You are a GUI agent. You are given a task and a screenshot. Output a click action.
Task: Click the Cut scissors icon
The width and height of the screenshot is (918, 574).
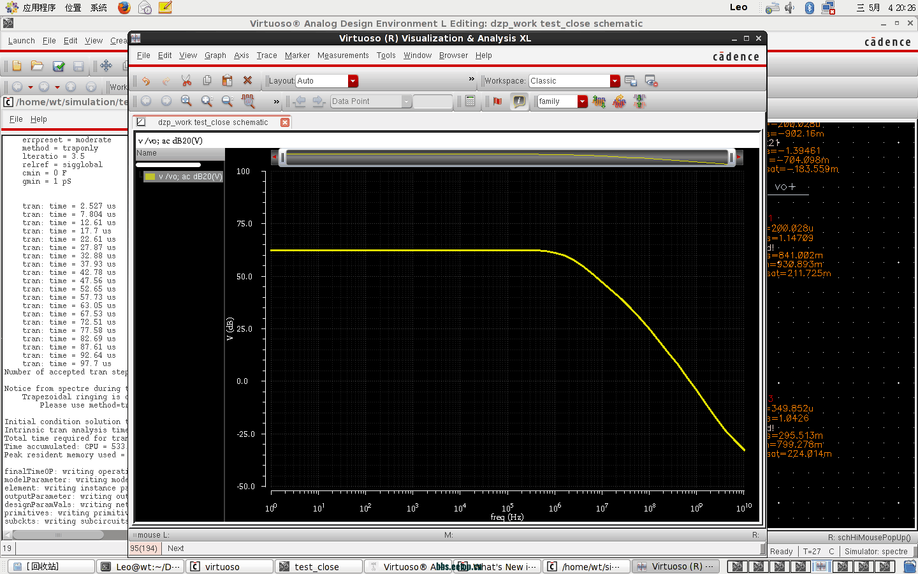click(186, 81)
